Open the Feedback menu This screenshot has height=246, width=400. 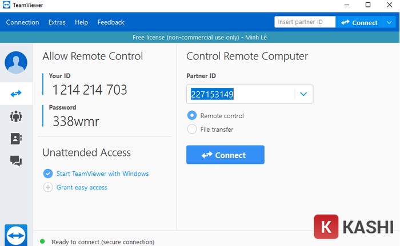pyautogui.click(x=111, y=22)
